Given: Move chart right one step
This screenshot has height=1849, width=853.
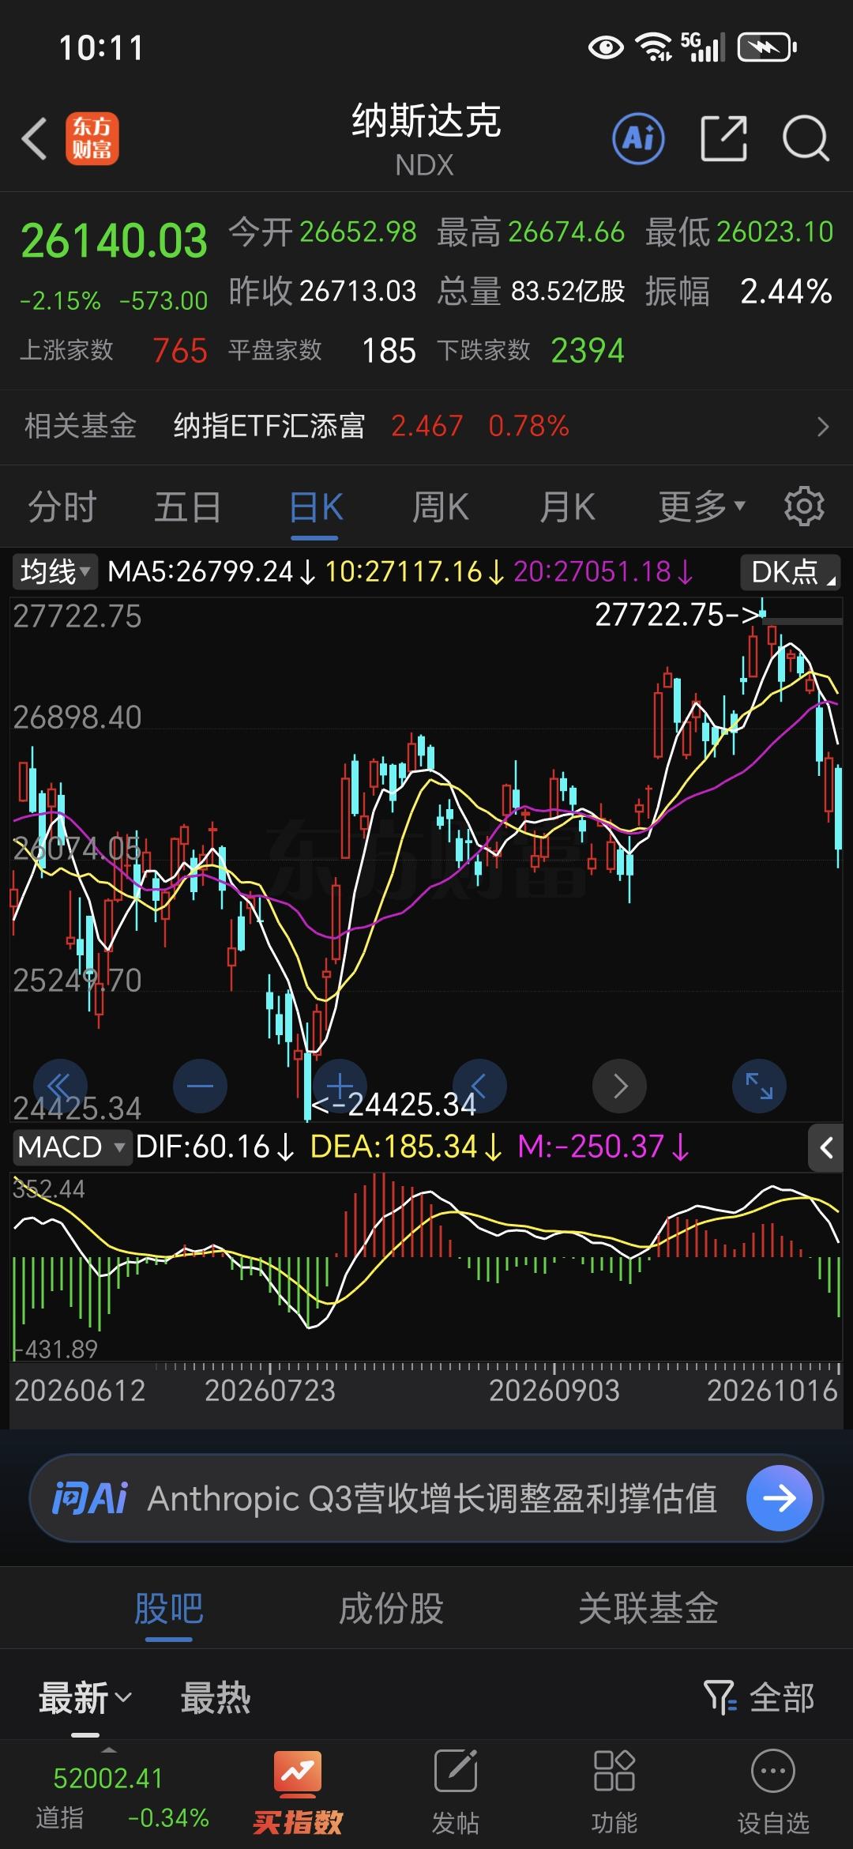Looking at the screenshot, I should point(620,1086).
